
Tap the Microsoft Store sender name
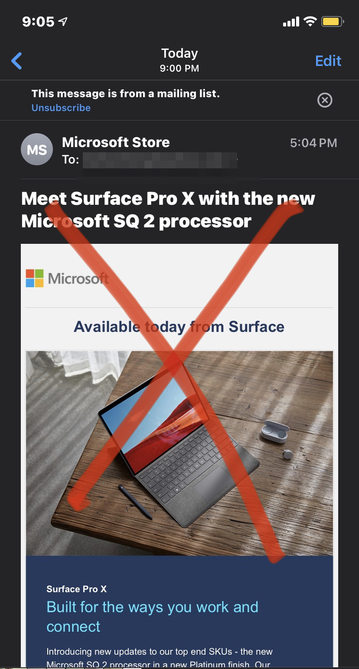(x=116, y=142)
